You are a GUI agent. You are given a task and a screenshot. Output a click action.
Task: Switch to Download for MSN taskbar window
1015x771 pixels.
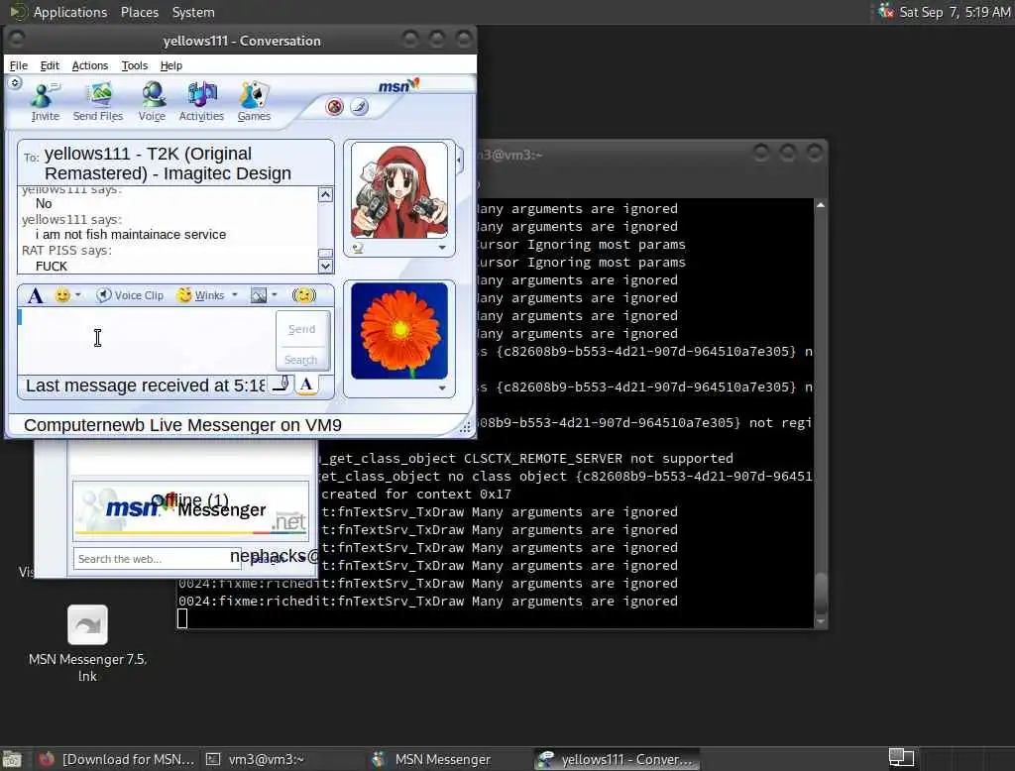coord(117,759)
